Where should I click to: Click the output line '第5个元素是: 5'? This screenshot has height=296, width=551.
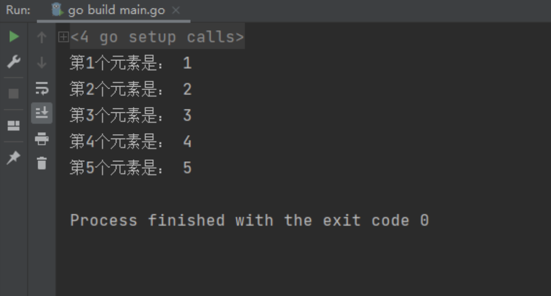(x=130, y=167)
